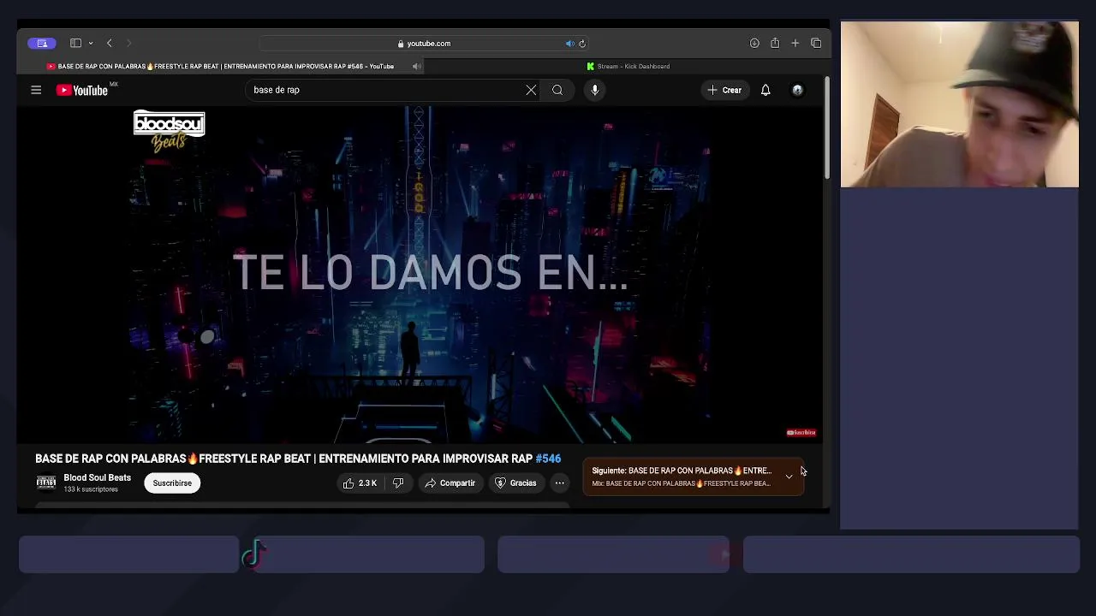
Task: Mute the YouTube tab speaker icon
Action: tap(416, 66)
